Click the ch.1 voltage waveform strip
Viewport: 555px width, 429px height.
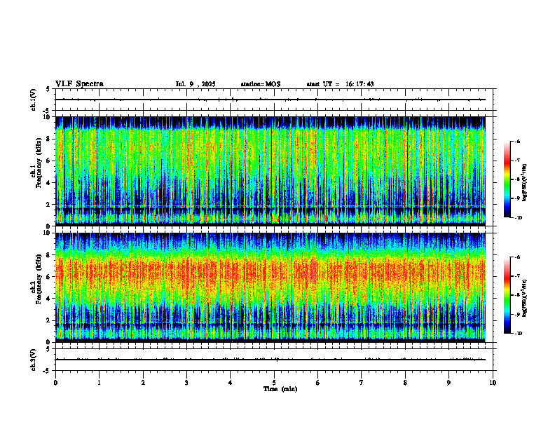click(x=274, y=100)
